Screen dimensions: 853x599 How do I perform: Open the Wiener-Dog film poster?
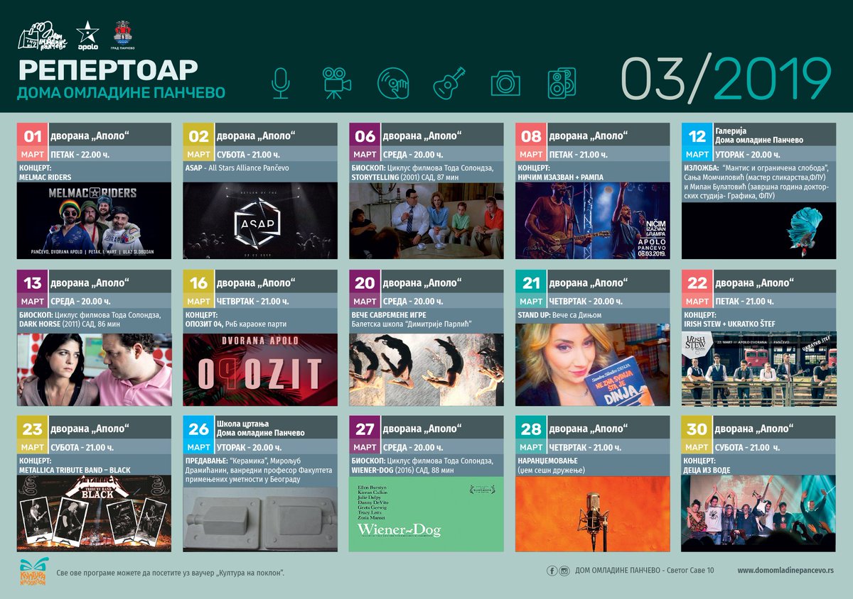click(426, 514)
